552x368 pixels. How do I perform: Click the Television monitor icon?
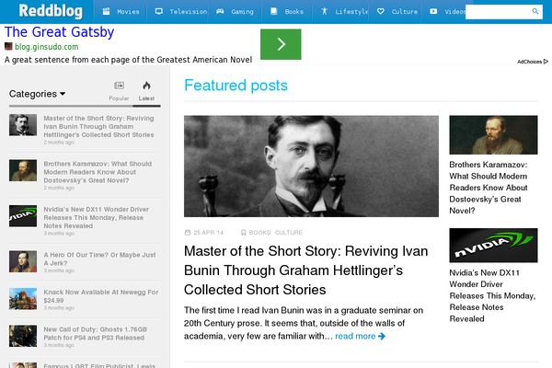point(159,11)
